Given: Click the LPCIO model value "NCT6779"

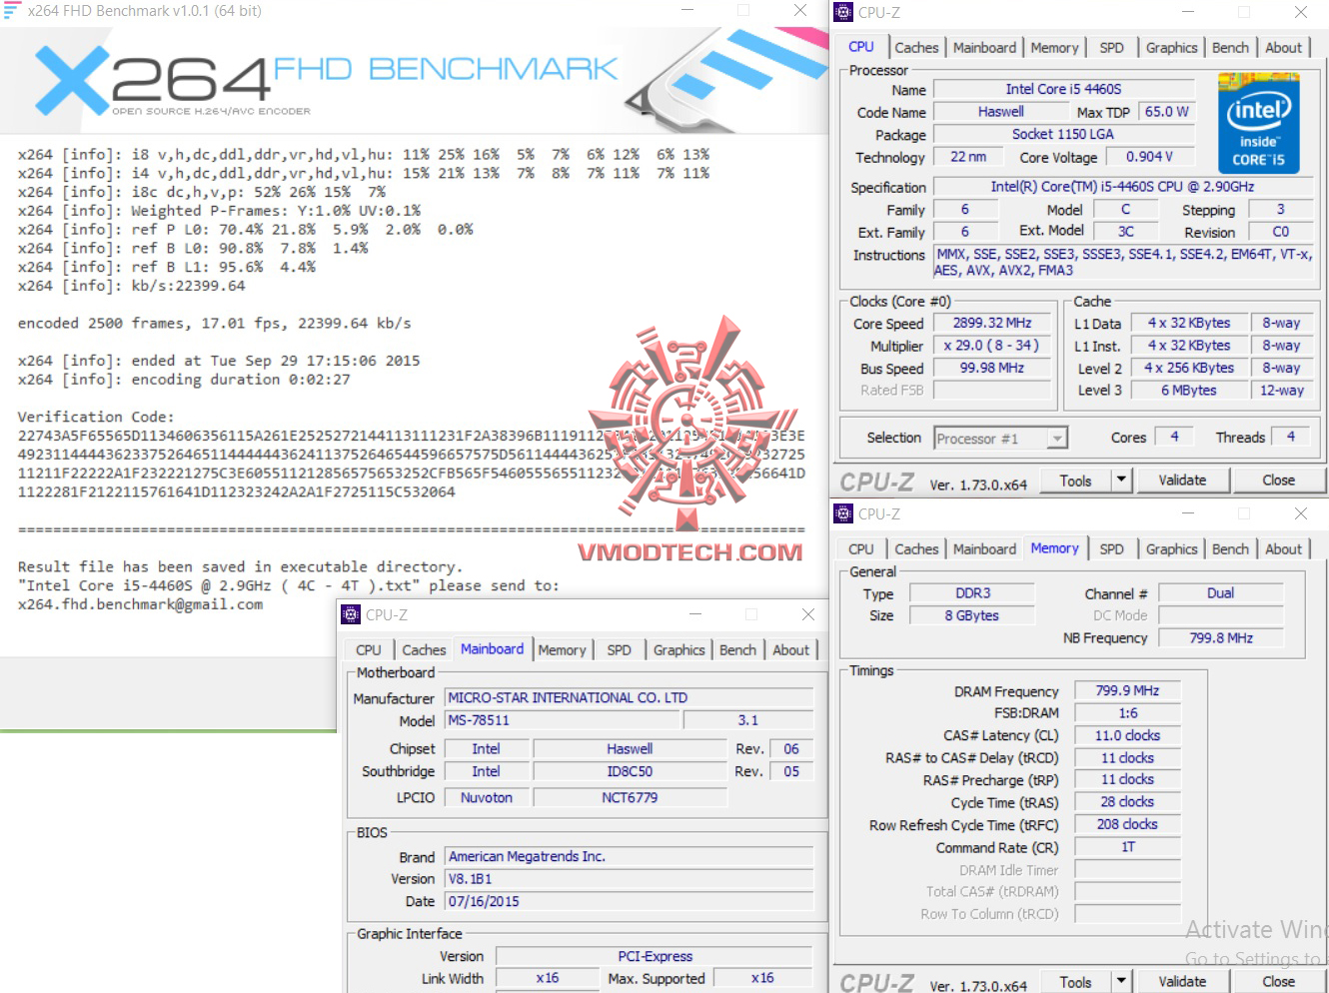Looking at the screenshot, I should 630,798.
